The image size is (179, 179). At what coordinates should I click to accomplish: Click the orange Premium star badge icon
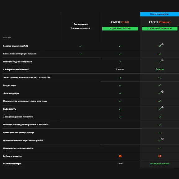160,156
